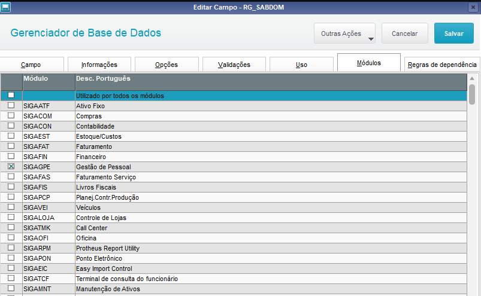Click the 'Compras' description cell
The height and width of the screenshot is (296, 481).
271,116
